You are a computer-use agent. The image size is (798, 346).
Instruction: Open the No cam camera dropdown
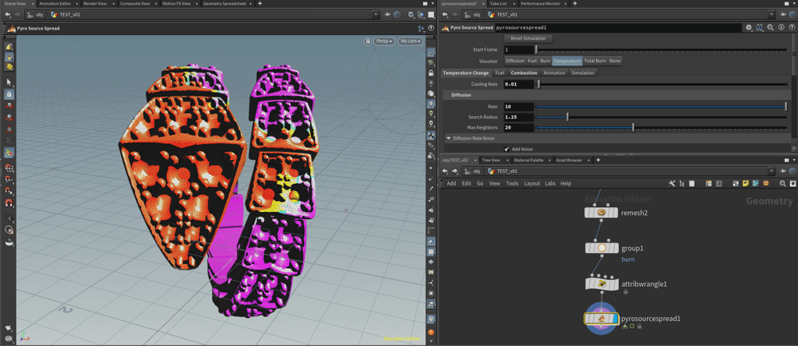click(x=410, y=41)
